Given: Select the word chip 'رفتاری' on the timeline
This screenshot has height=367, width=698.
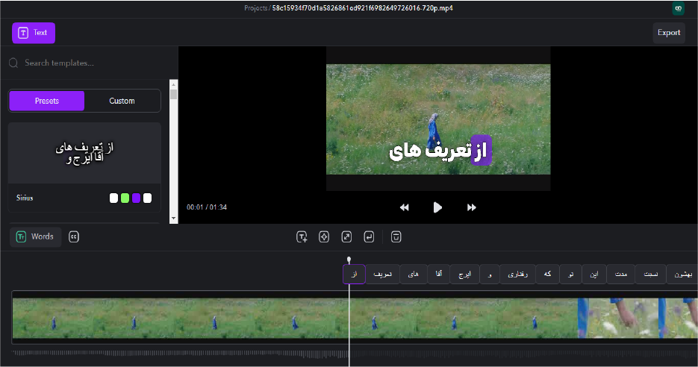Looking at the screenshot, I should [x=517, y=274].
